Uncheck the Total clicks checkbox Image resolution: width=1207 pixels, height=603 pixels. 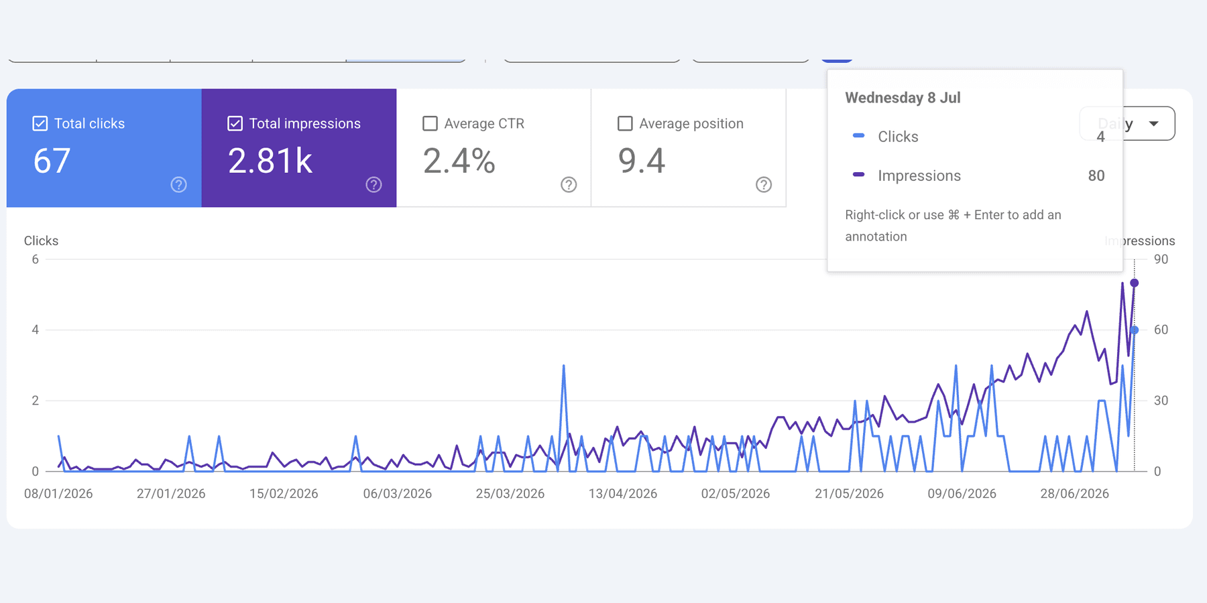(40, 123)
